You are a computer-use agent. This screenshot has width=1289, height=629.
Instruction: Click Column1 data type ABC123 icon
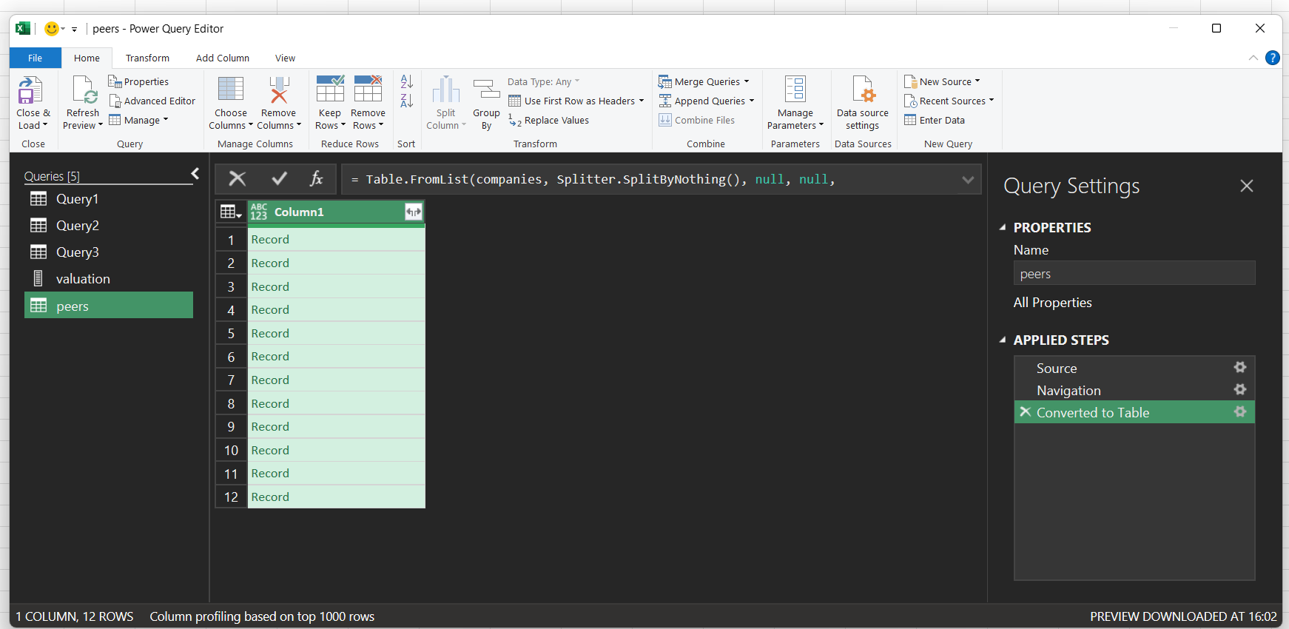258,212
